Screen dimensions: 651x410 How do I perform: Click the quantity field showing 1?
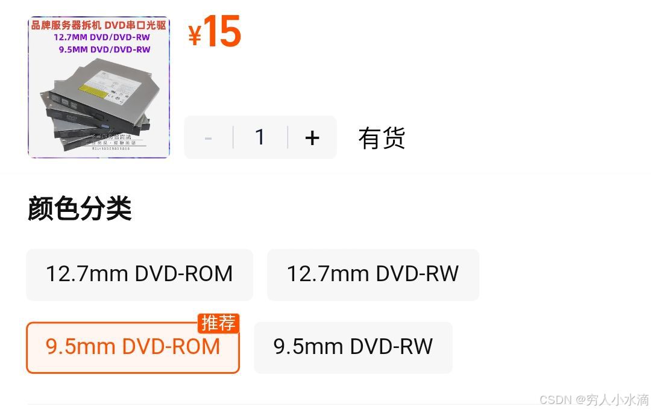pos(260,138)
